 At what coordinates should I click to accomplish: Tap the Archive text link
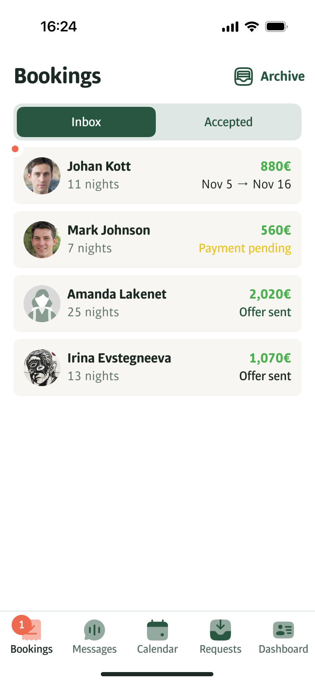pos(283,77)
